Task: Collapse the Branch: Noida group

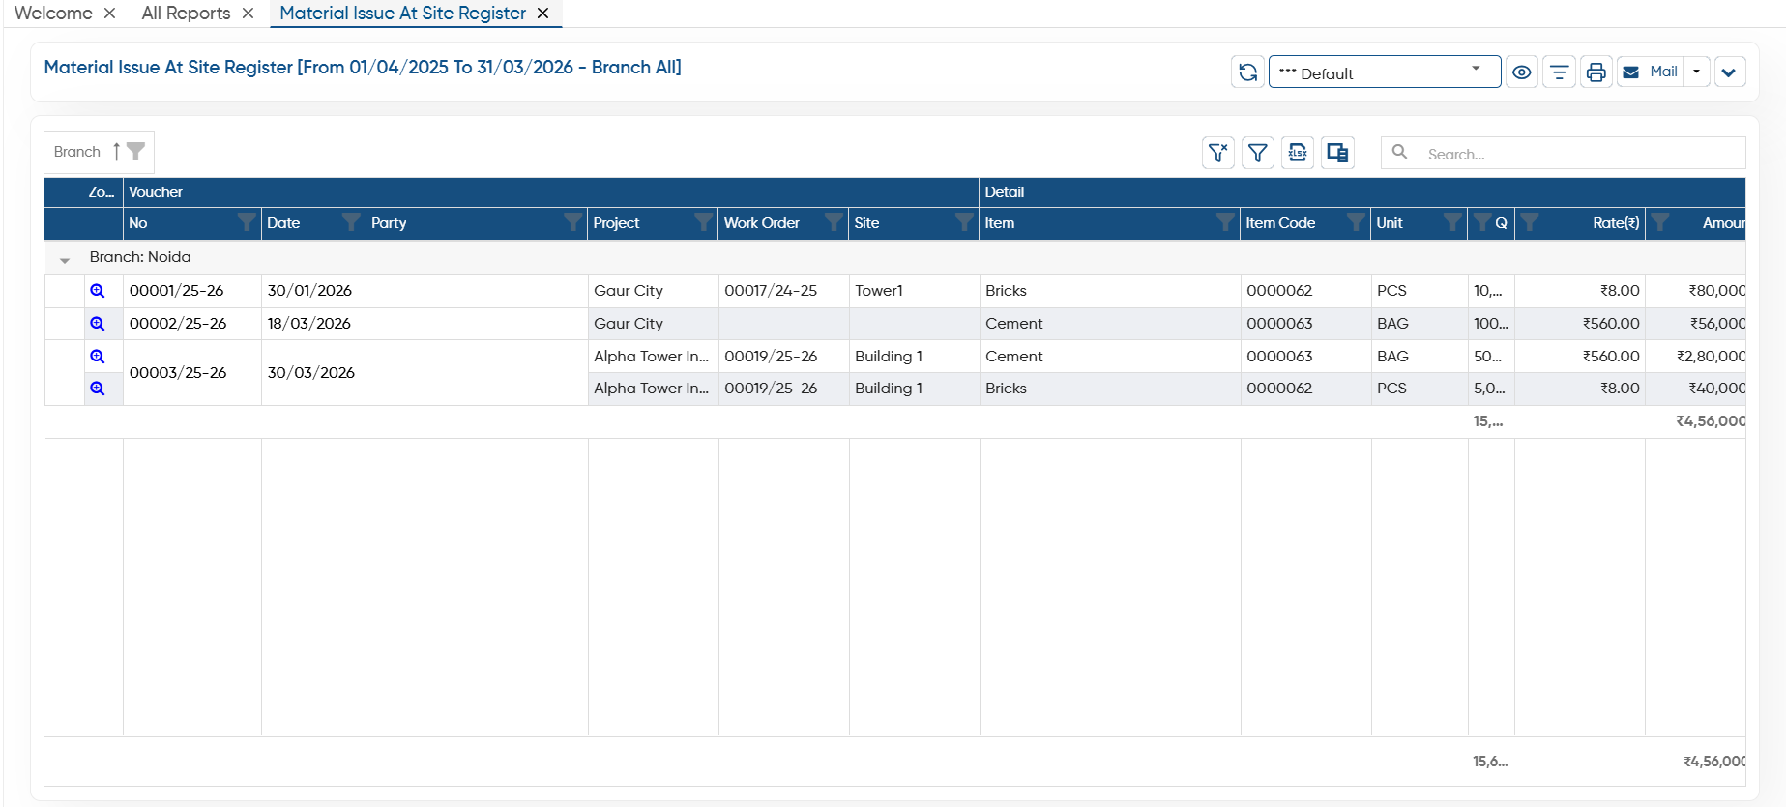Action: coord(65,259)
